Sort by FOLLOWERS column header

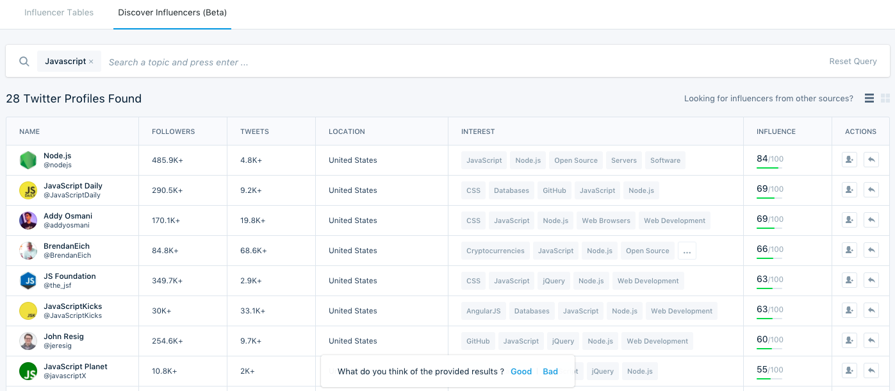[x=173, y=131]
